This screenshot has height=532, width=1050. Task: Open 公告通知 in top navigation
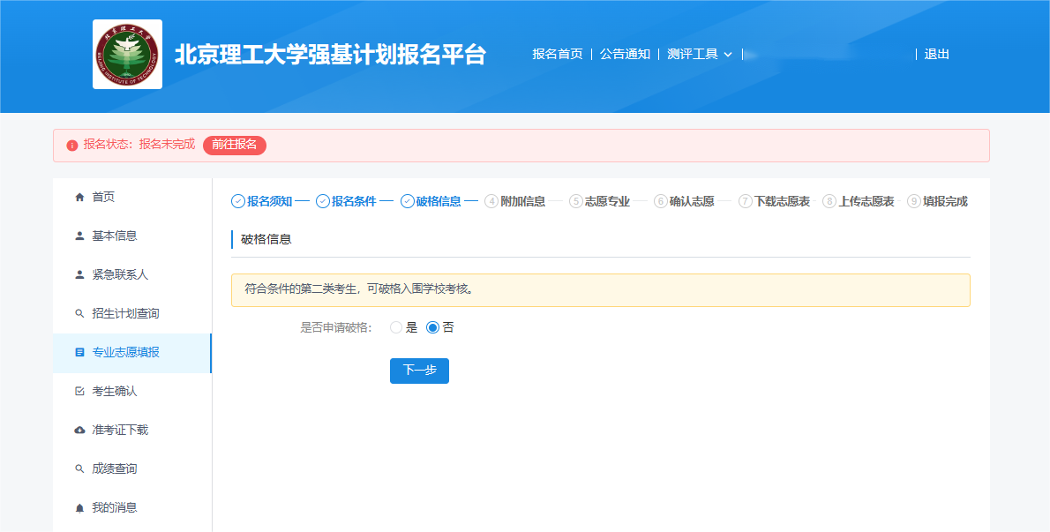[625, 54]
